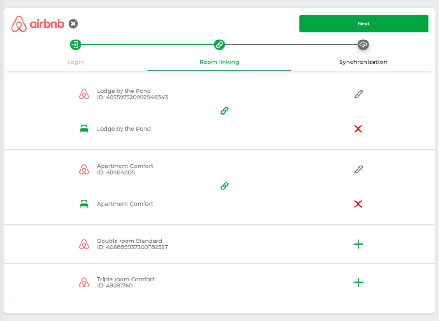Viewport: 439px width, 321px height.
Task: Click the Airbnb logo in the header
Action: point(38,24)
